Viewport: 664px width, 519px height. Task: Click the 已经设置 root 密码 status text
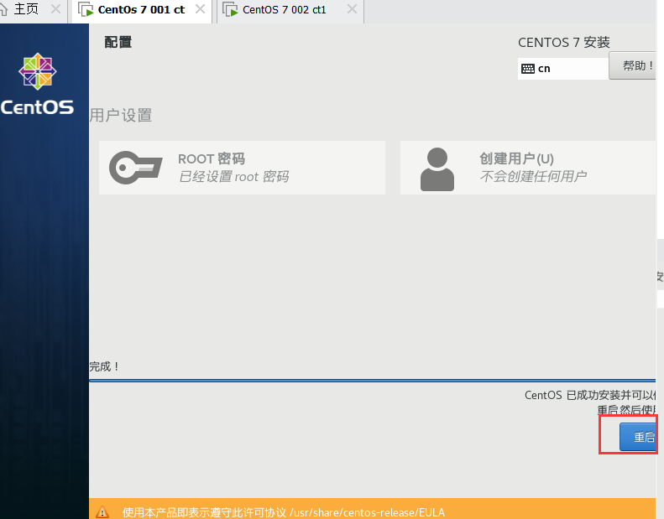(x=233, y=176)
